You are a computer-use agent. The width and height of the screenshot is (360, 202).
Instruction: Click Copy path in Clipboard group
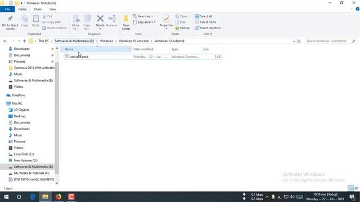[52, 22]
